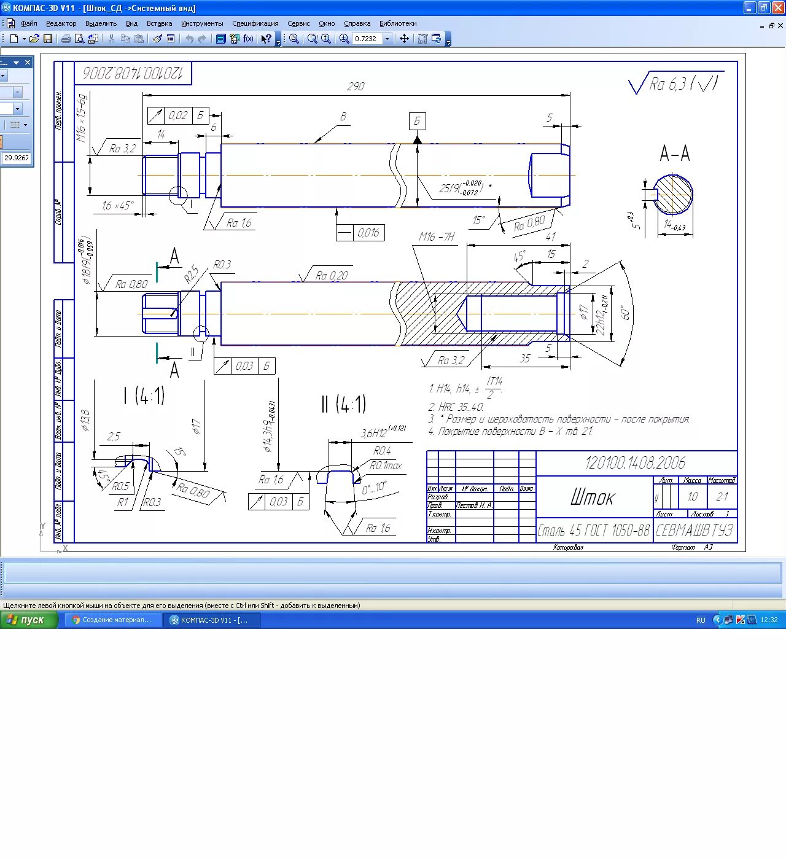Open the Инструменты menu
The image size is (786, 861).
coord(202,23)
